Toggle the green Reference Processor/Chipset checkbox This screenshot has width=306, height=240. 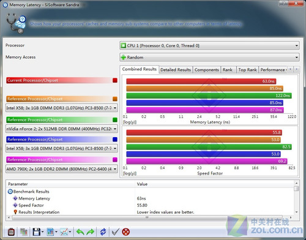tap(115, 119)
